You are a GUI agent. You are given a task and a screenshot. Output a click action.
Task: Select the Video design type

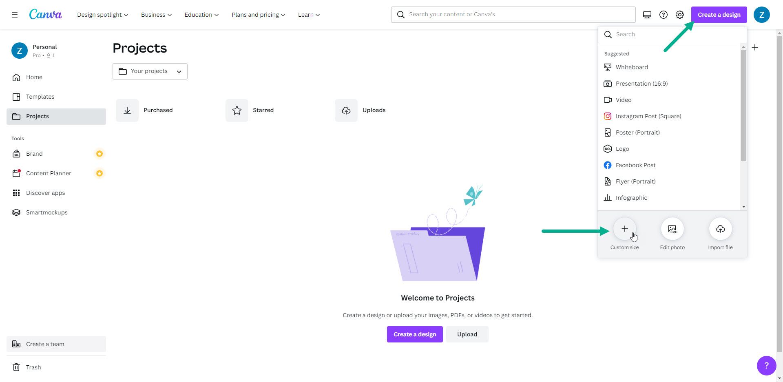623,99
